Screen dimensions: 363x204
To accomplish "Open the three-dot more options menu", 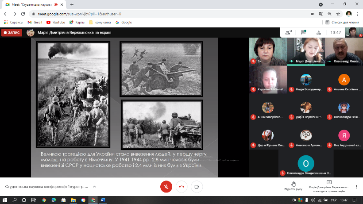I will click(356, 187).
